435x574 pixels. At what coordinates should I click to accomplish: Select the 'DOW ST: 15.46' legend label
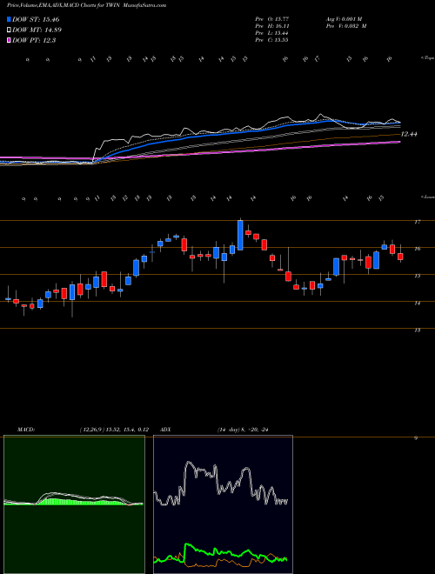(36, 19)
